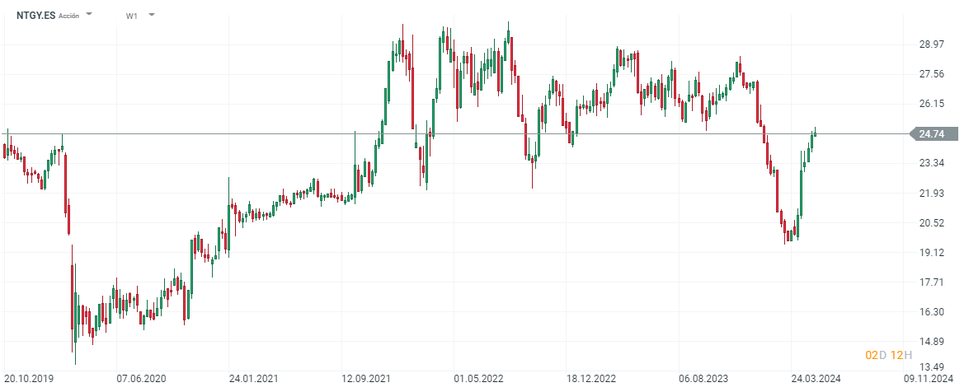
Task: Select the 24.01.2021 date label
Action: coord(253,379)
